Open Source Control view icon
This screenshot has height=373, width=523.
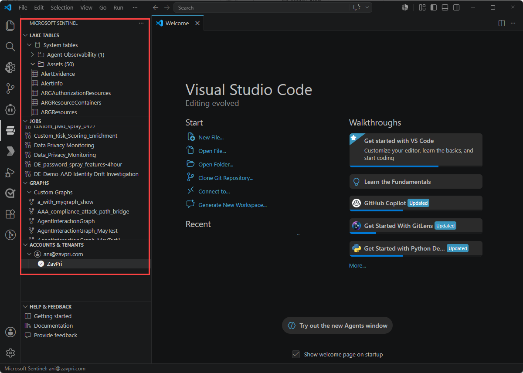[10, 88]
